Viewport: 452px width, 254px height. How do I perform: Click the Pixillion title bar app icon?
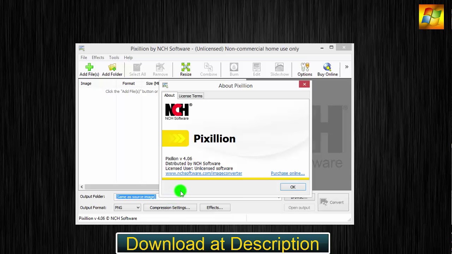tap(82, 48)
